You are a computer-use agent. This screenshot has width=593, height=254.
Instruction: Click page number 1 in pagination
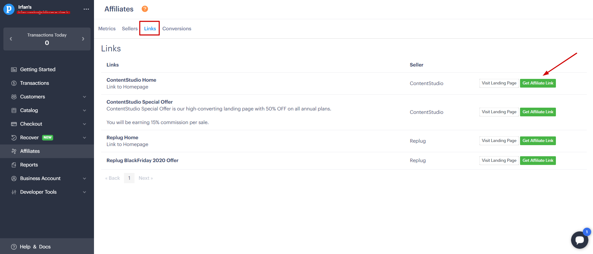(x=129, y=178)
